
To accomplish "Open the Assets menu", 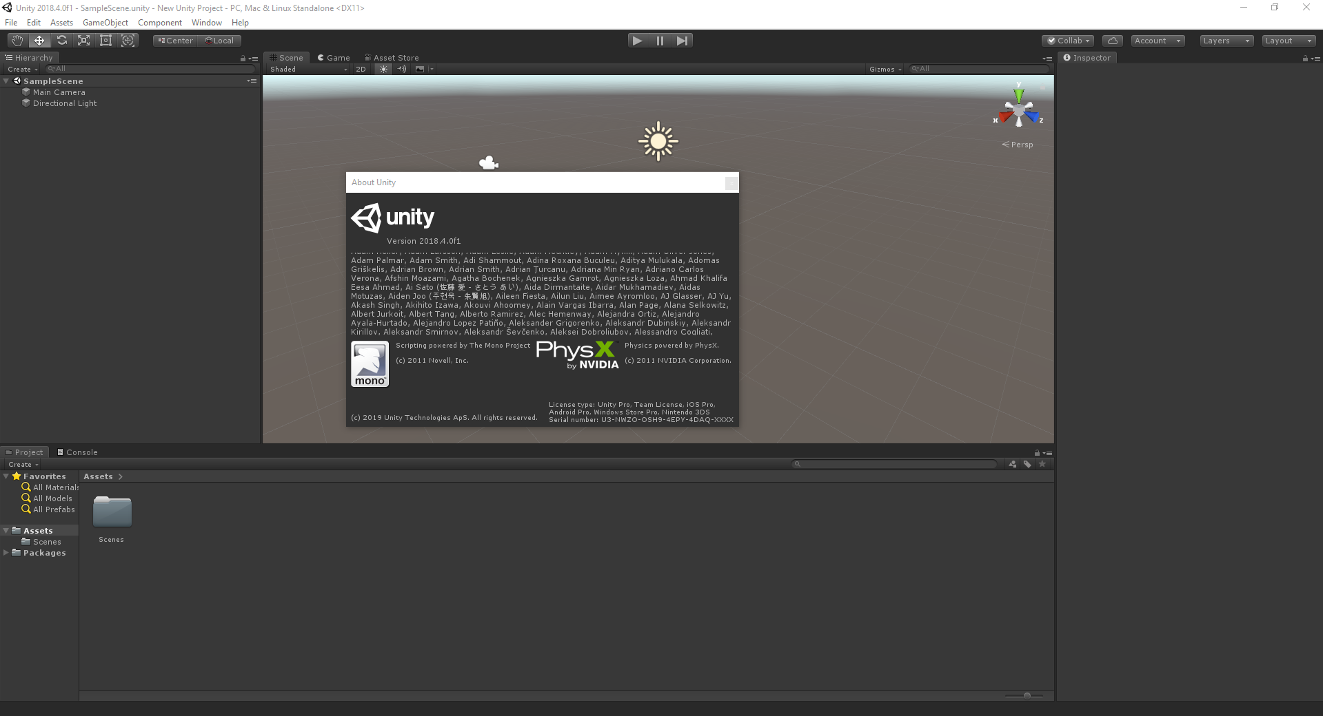I will [x=61, y=23].
